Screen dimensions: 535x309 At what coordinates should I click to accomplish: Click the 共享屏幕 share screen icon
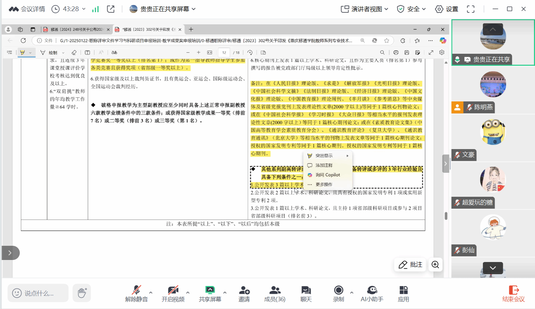pos(210,293)
